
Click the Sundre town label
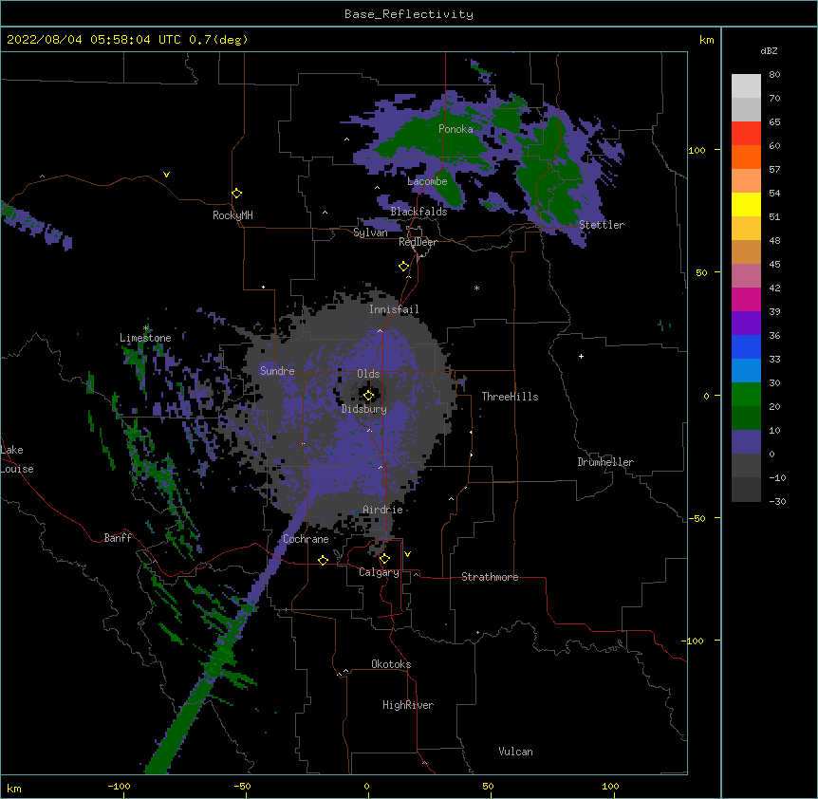click(x=277, y=371)
